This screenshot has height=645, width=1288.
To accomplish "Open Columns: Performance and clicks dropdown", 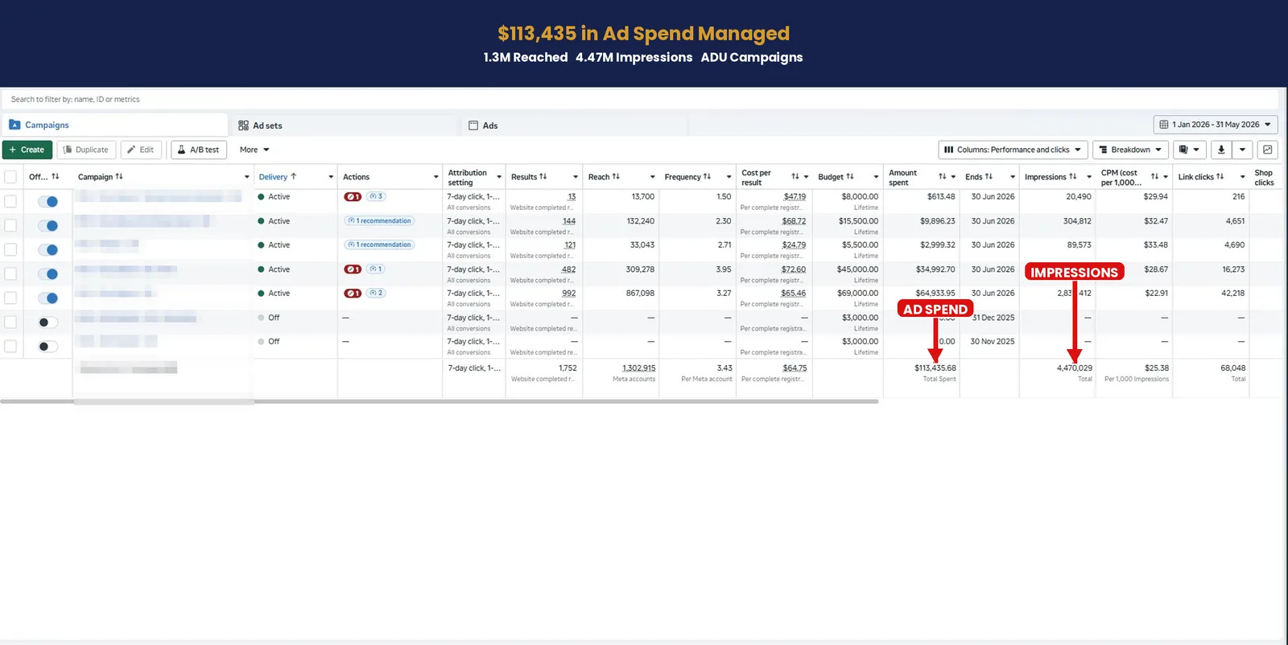I will (x=1013, y=150).
